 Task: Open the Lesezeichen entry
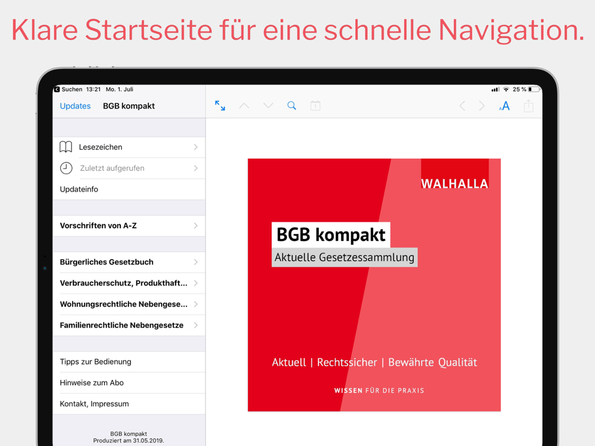click(129, 147)
